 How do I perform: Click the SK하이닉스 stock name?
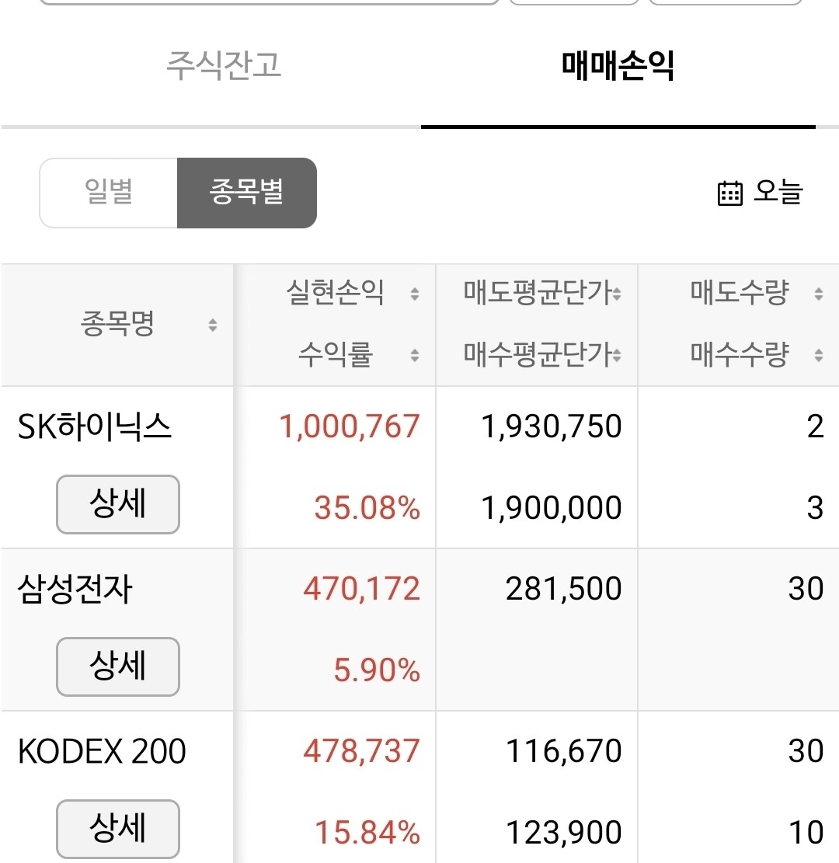tap(95, 426)
